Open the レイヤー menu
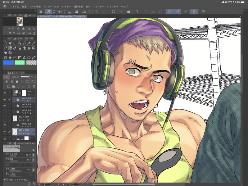The height and width of the screenshot is (186, 248). coord(66,7)
